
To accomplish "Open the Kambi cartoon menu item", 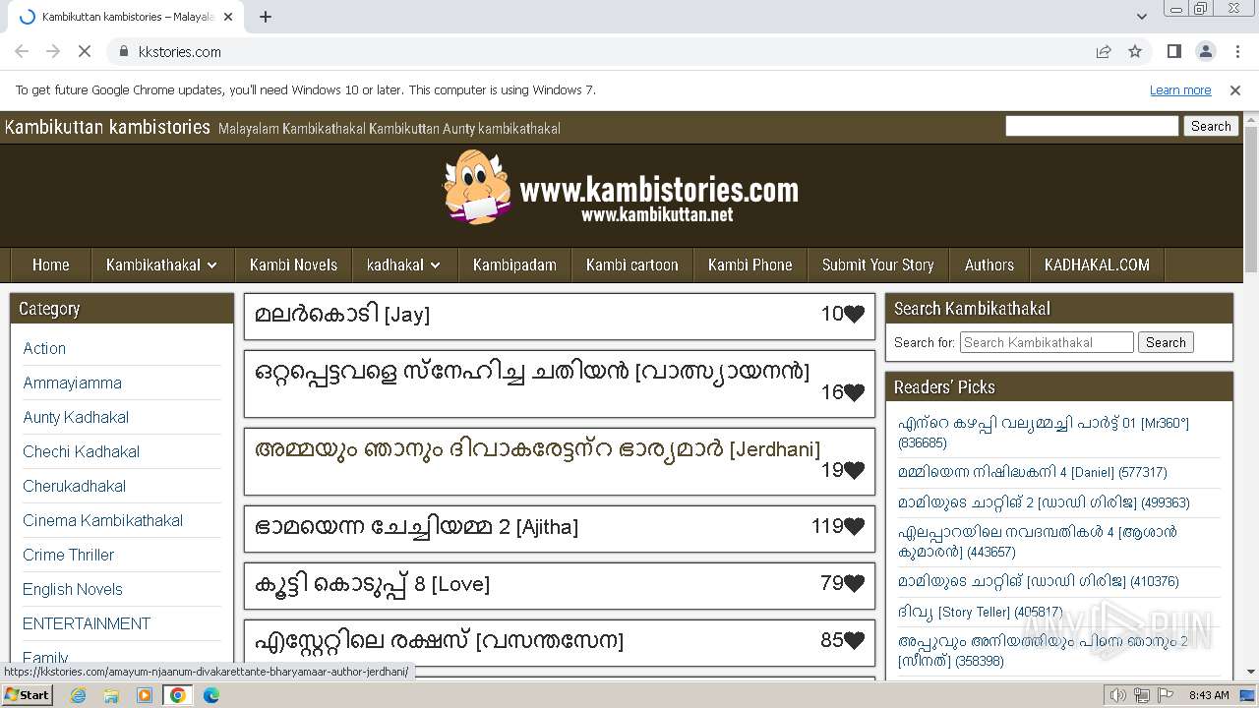I will 632,265.
